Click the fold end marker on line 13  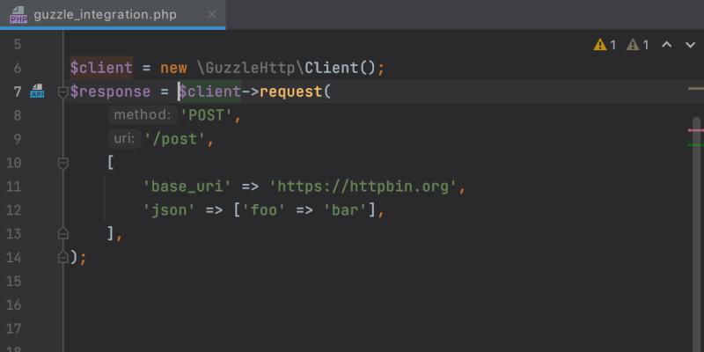pos(62,233)
